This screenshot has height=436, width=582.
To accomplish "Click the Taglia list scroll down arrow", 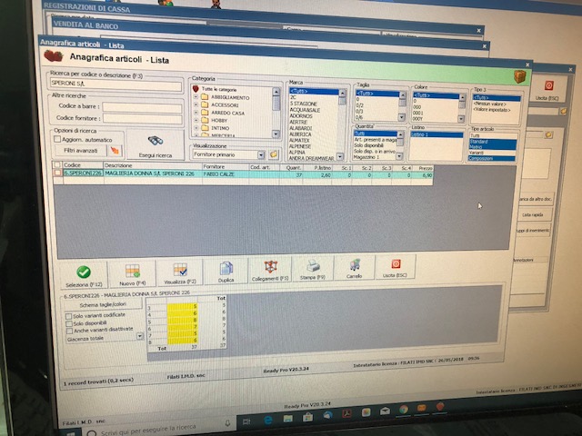I will pos(401,117).
